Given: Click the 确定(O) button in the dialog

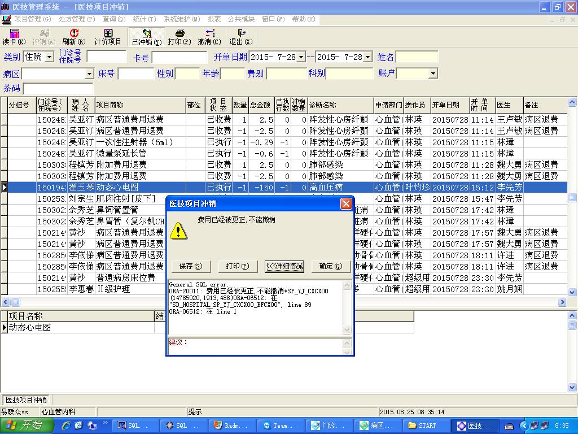Looking at the screenshot, I should coord(331,266).
